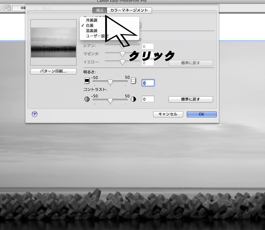Select ユーザー設定 from the tone list
Screen dimensions: 265x230
click(96, 36)
